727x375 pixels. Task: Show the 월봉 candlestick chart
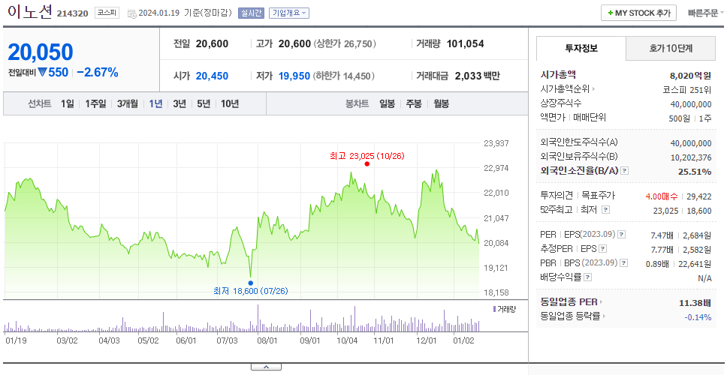(x=442, y=104)
